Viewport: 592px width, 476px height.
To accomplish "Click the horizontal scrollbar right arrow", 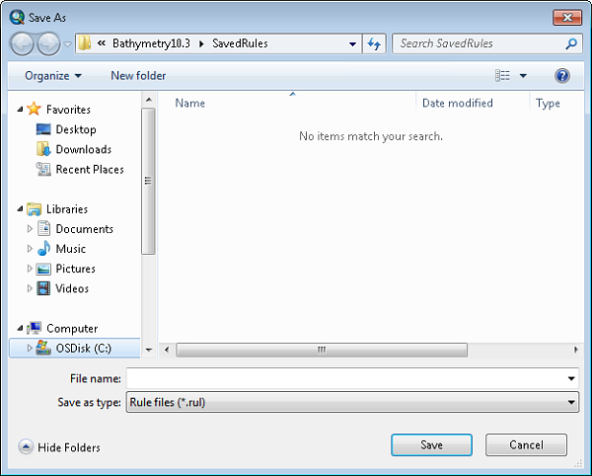I will click(x=576, y=350).
